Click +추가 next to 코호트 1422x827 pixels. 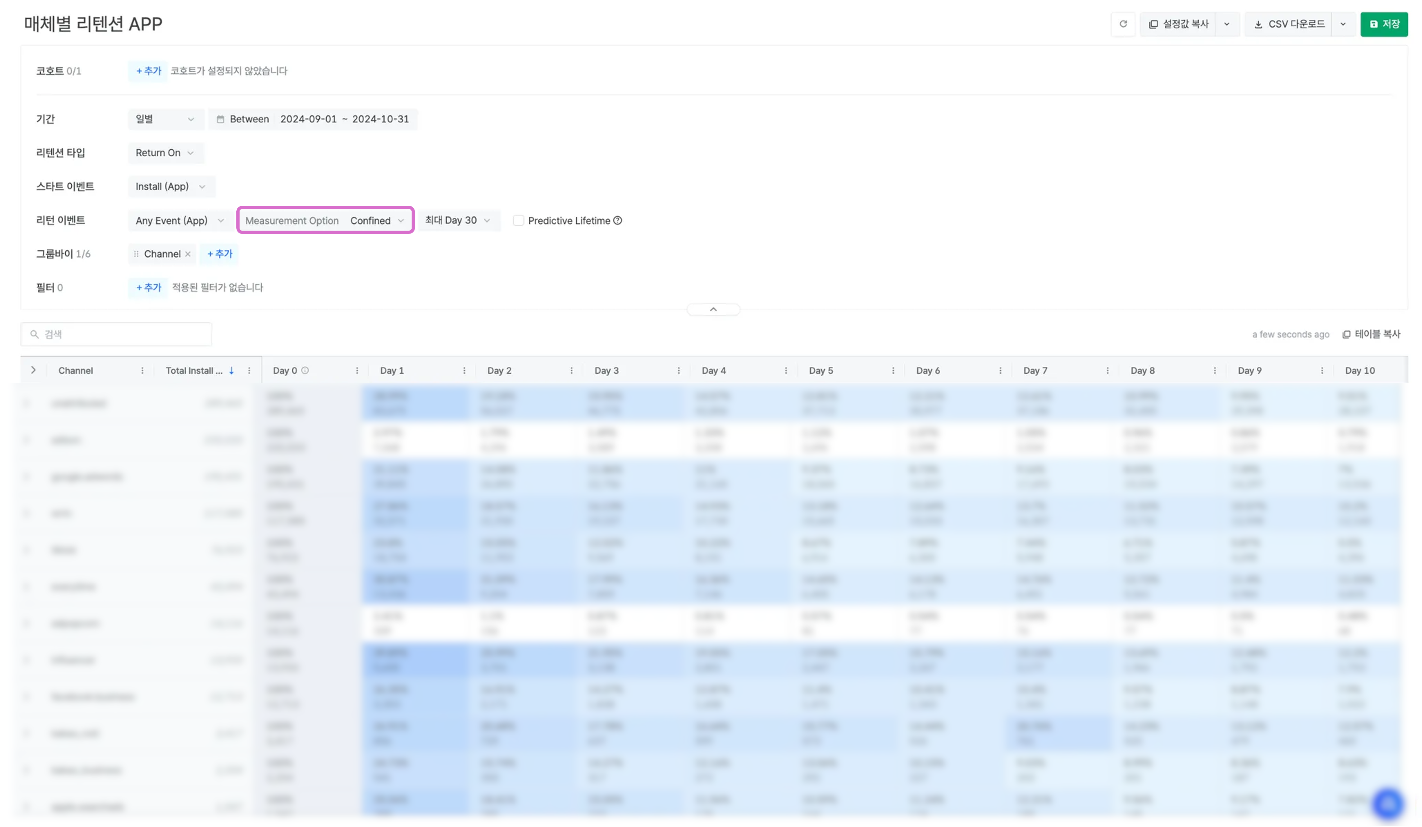(x=148, y=71)
